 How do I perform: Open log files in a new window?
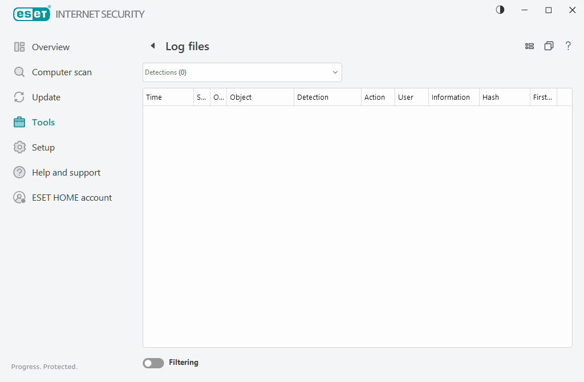pyautogui.click(x=549, y=46)
